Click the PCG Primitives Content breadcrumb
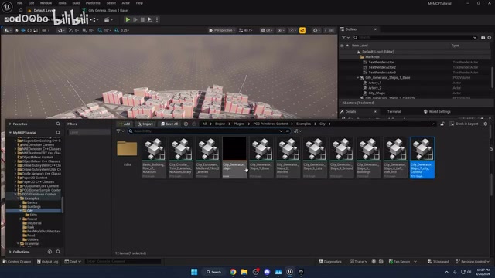Screen dimensions: 495x278 (270, 124)
